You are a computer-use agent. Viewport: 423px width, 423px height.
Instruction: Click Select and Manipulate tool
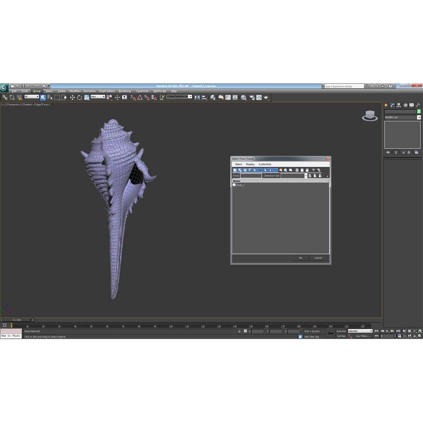pos(117,98)
